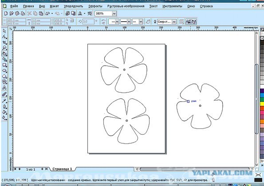Click the Print icon in toolbar
This screenshot has height=186, width=264.
click(23, 13)
